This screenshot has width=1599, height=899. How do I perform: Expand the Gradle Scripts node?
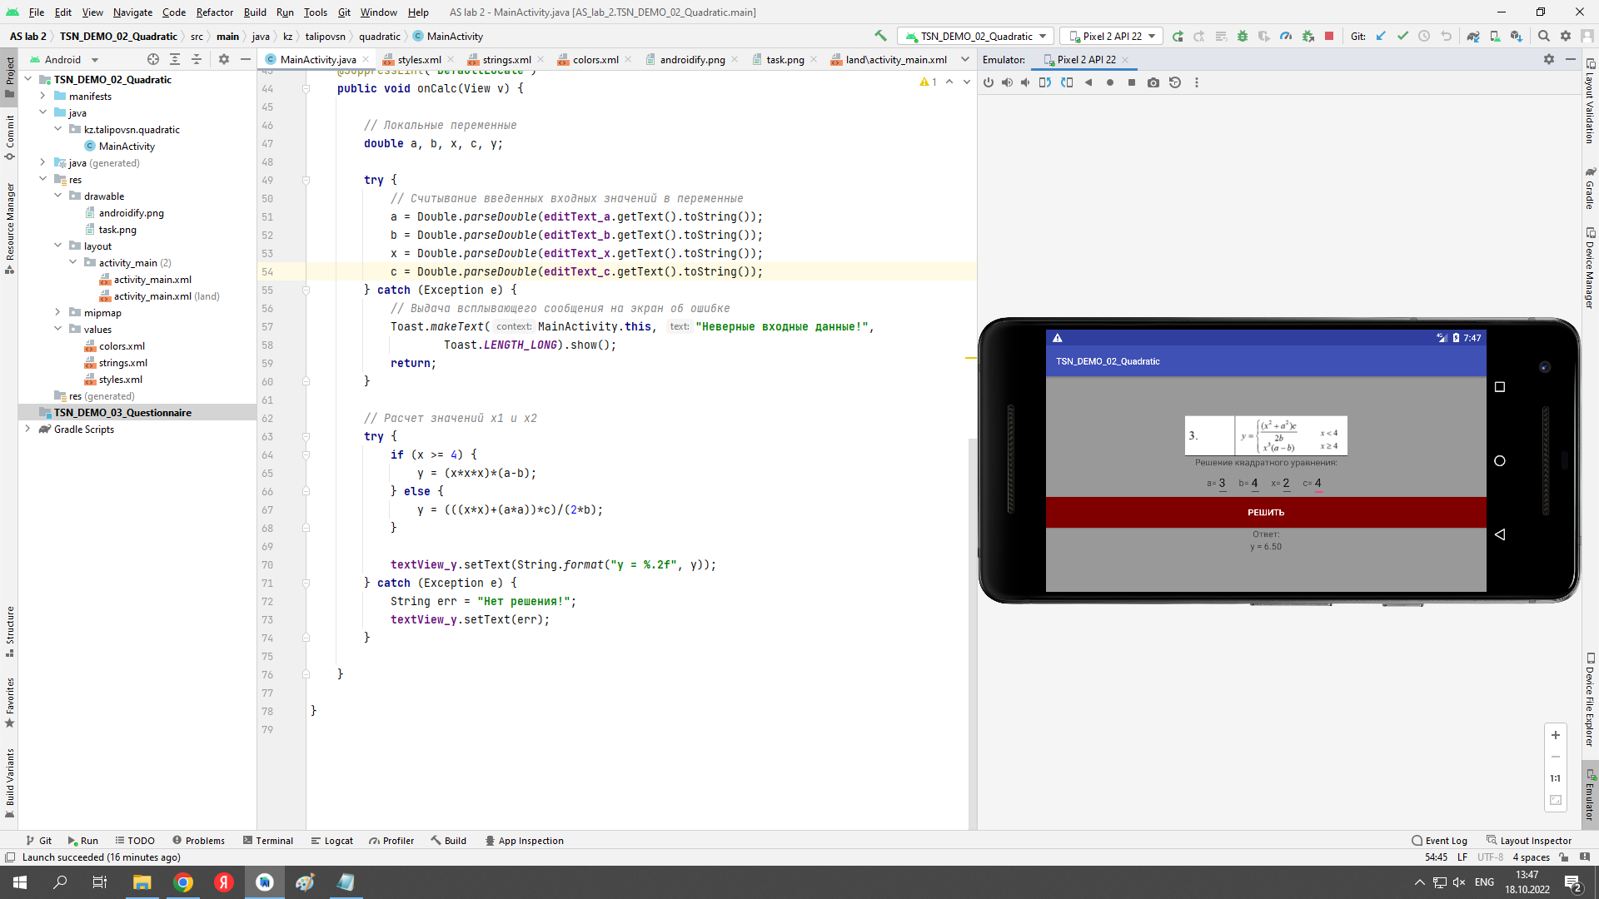click(x=27, y=429)
